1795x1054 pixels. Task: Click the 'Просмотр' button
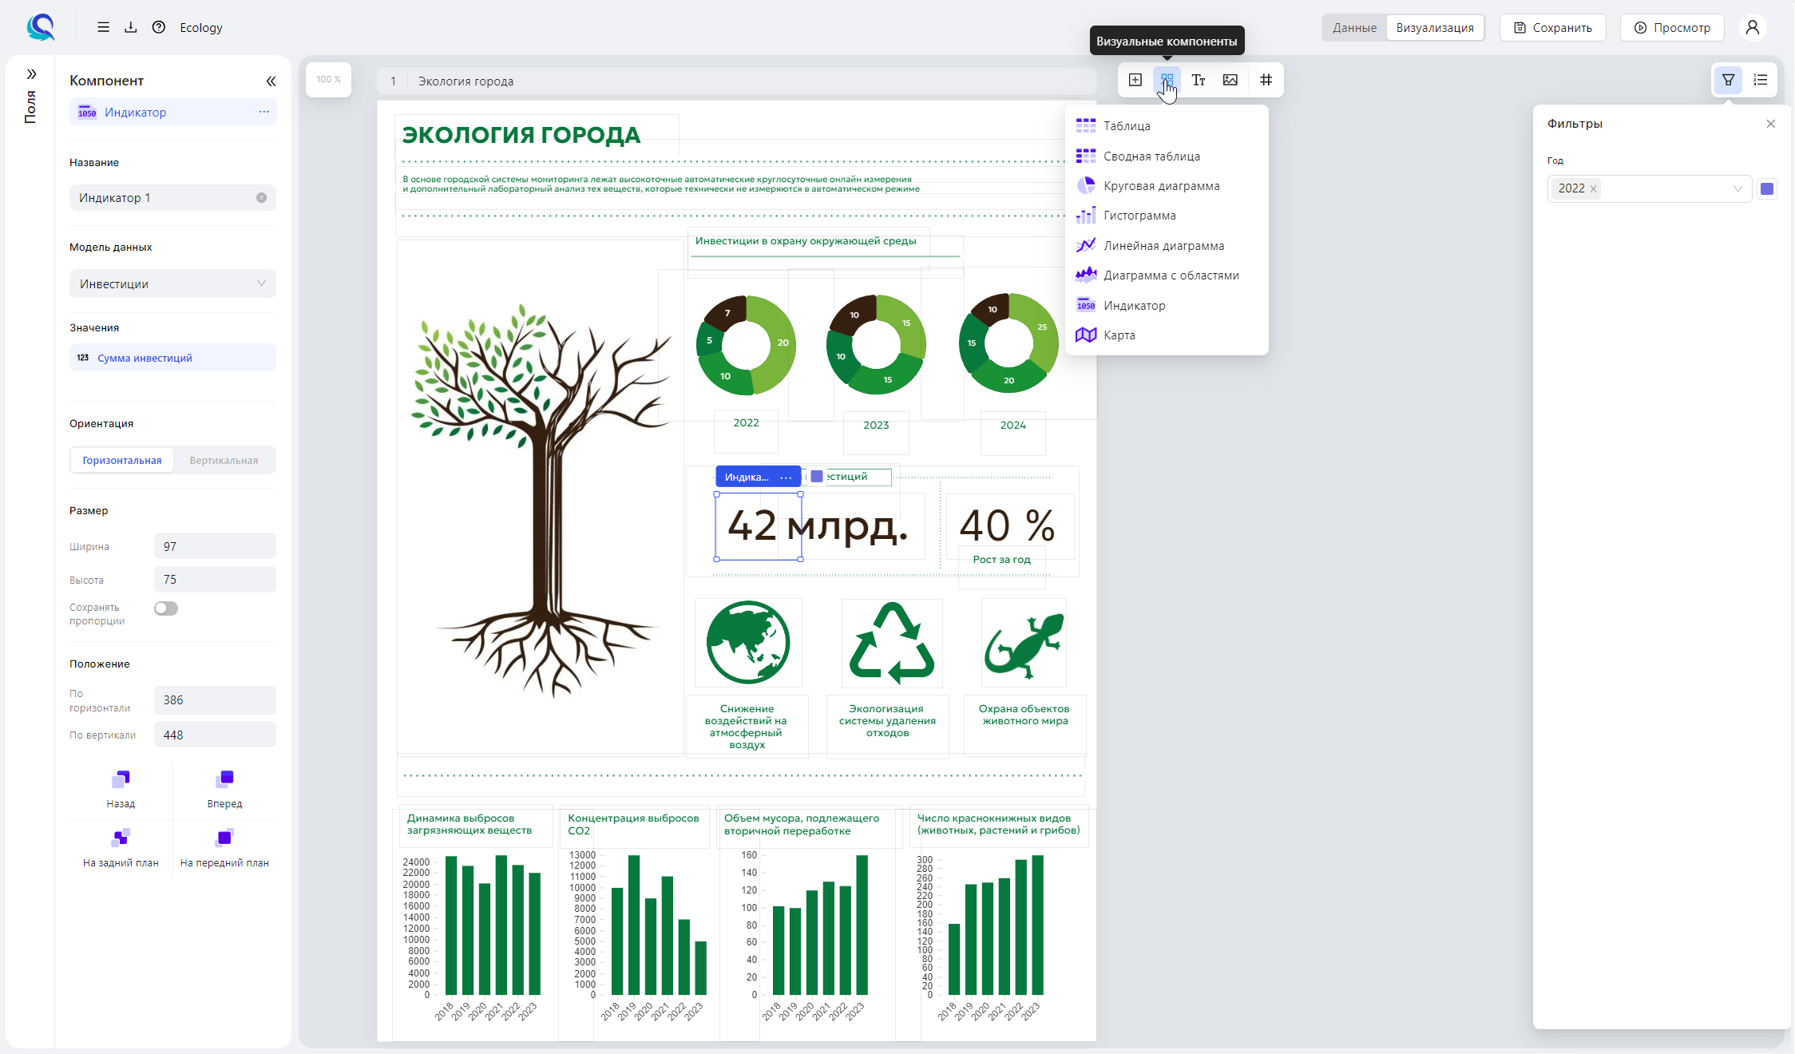tap(1672, 28)
